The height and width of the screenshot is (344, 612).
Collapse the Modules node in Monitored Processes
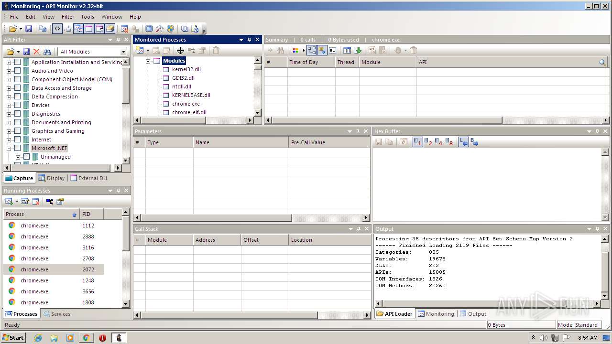tap(148, 61)
